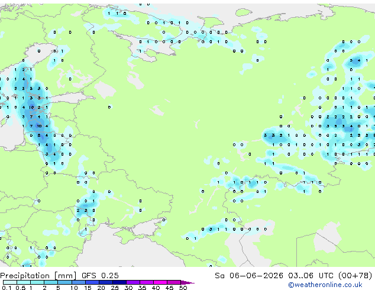
Task: Select the 10–15 mm legend swatch
Action: 79,282
